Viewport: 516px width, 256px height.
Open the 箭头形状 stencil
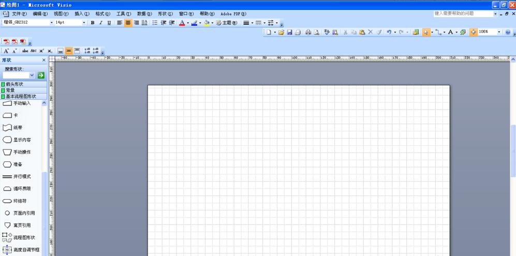pos(24,84)
